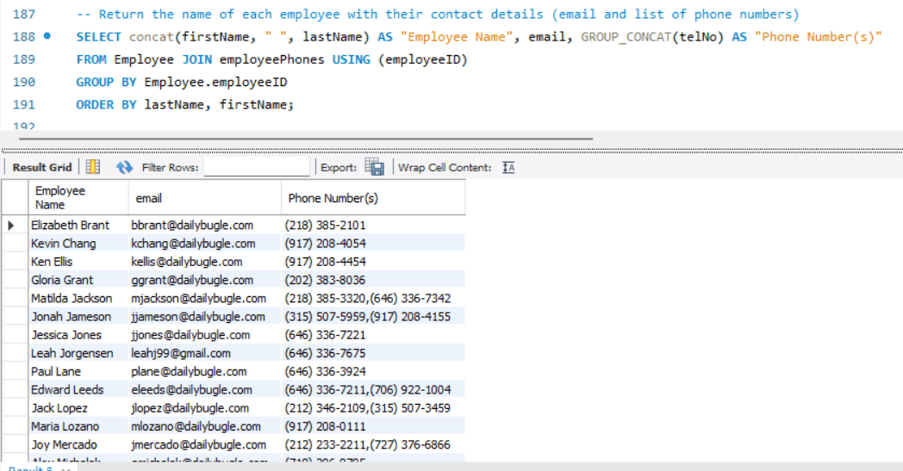Select cell Maria Lozano

(78, 427)
